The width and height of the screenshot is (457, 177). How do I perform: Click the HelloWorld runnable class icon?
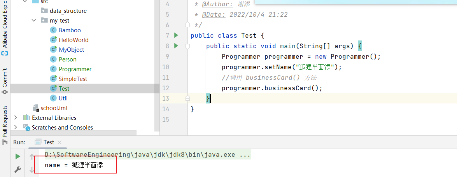(x=53, y=40)
